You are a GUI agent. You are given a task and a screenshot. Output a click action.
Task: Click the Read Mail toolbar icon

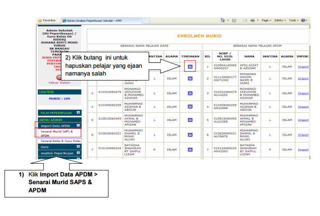(245, 20)
